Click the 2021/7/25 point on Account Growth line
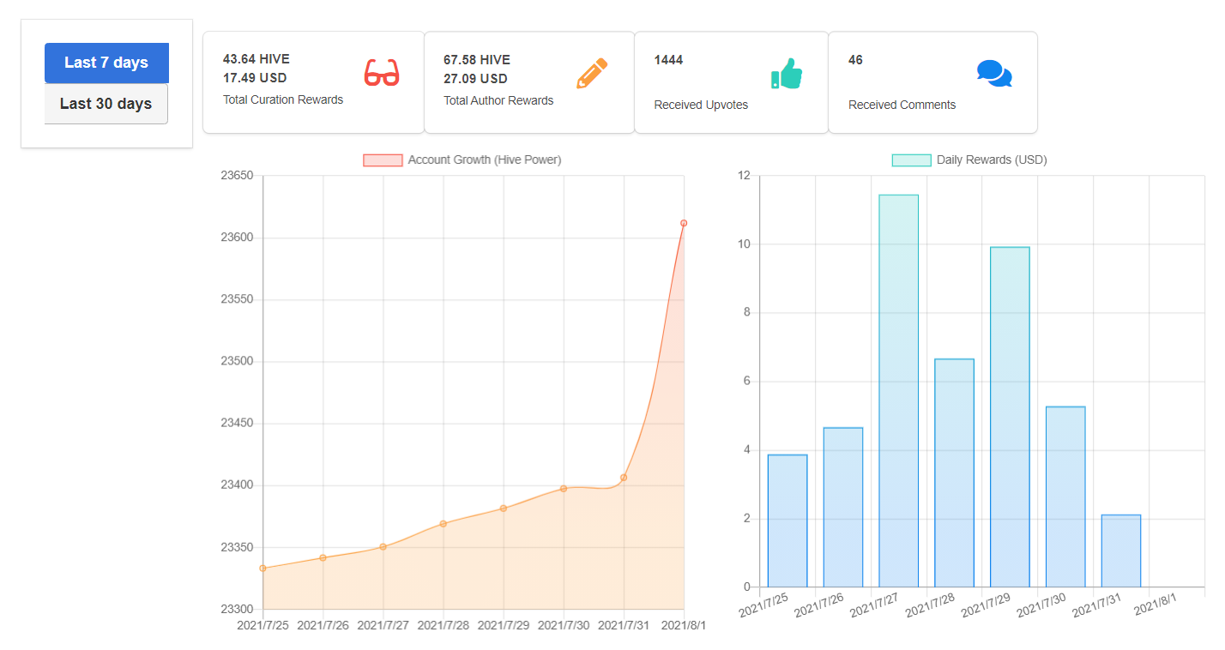 (x=262, y=568)
